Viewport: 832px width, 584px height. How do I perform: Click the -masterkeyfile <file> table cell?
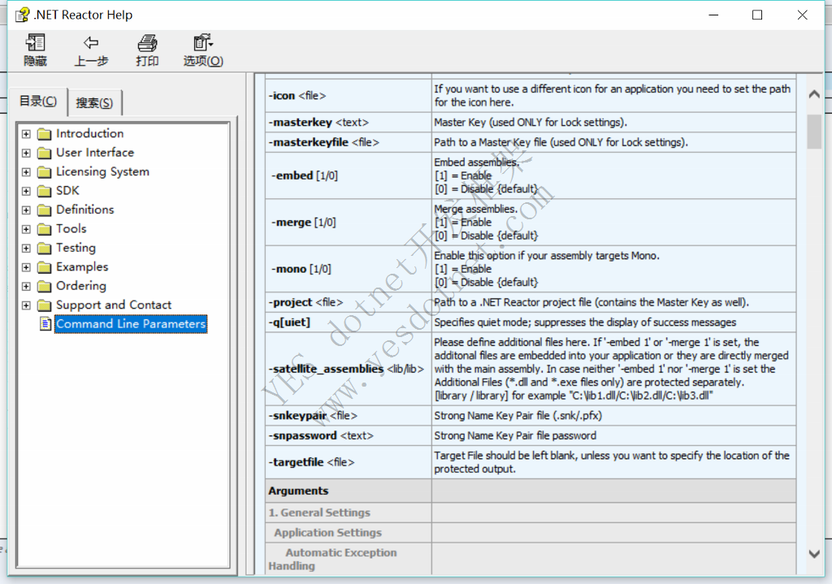(348, 143)
